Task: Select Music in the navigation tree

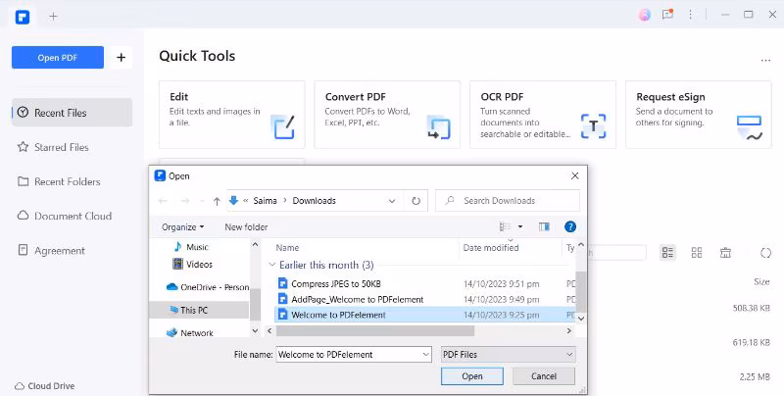Action: click(x=198, y=247)
